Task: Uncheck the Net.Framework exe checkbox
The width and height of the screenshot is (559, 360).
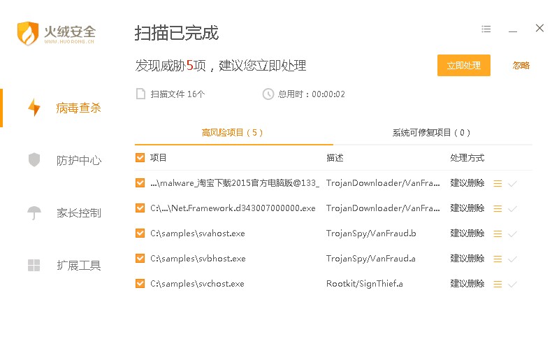Action: (140, 208)
